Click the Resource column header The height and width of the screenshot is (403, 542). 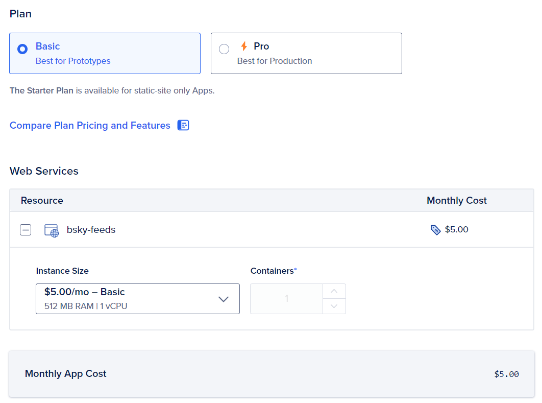(42, 201)
